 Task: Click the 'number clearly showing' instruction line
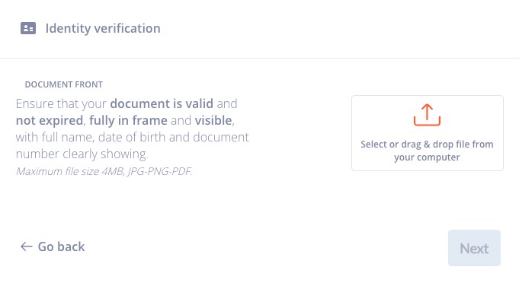point(82,154)
